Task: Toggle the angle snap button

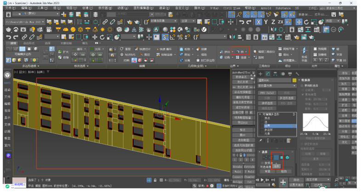Action: pos(173,37)
